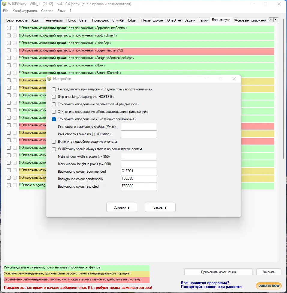
Task: Check first checkbox for LockApp row
Action: point(9,43)
